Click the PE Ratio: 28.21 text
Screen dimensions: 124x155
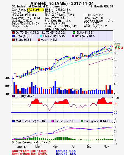pos(93,15)
